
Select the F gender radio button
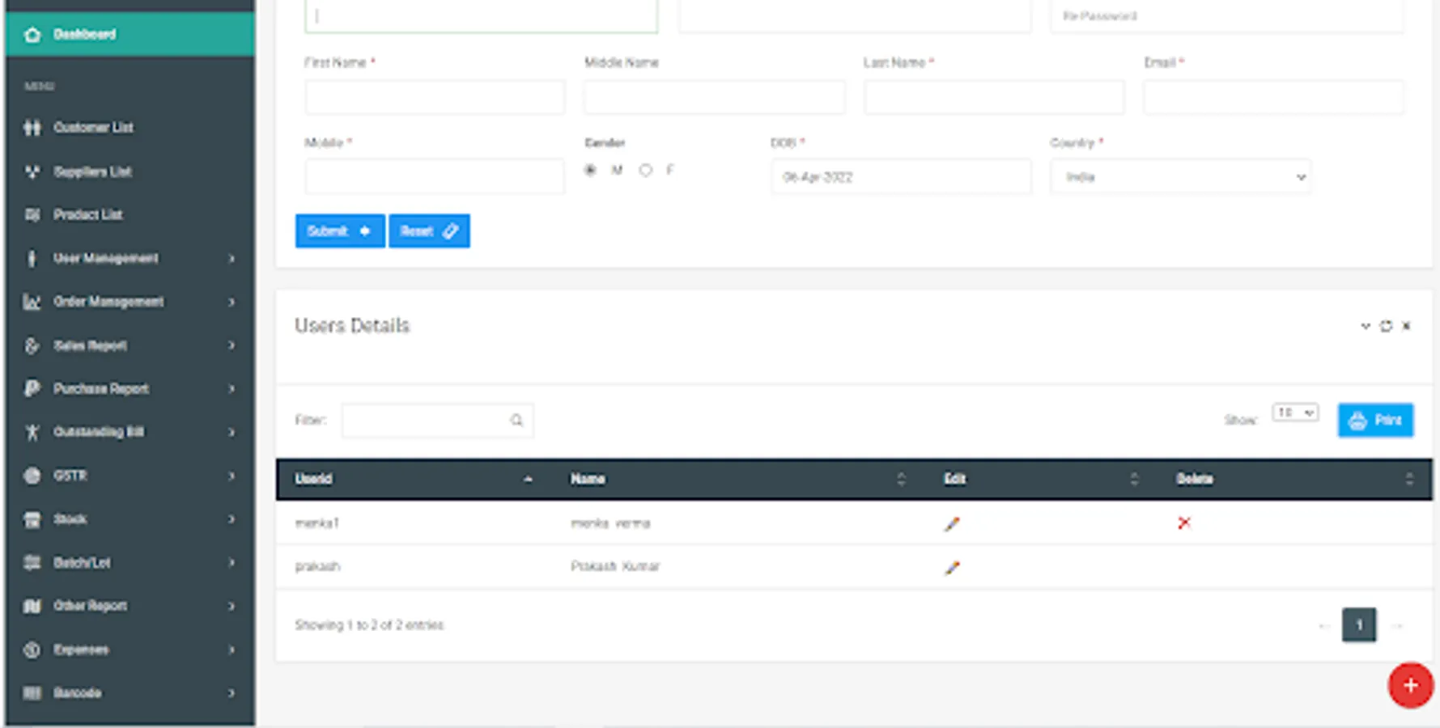pyautogui.click(x=645, y=170)
